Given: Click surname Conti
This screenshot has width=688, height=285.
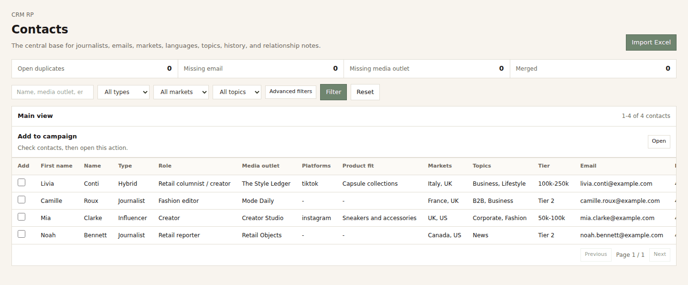Looking at the screenshot, I should (92, 184).
